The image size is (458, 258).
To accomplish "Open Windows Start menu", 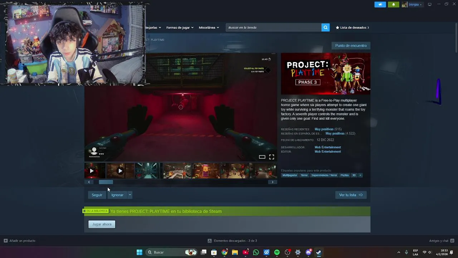I will (x=139, y=252).
